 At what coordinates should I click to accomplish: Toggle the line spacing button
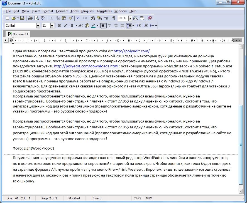pyautogui.click(x=129, y=26)
